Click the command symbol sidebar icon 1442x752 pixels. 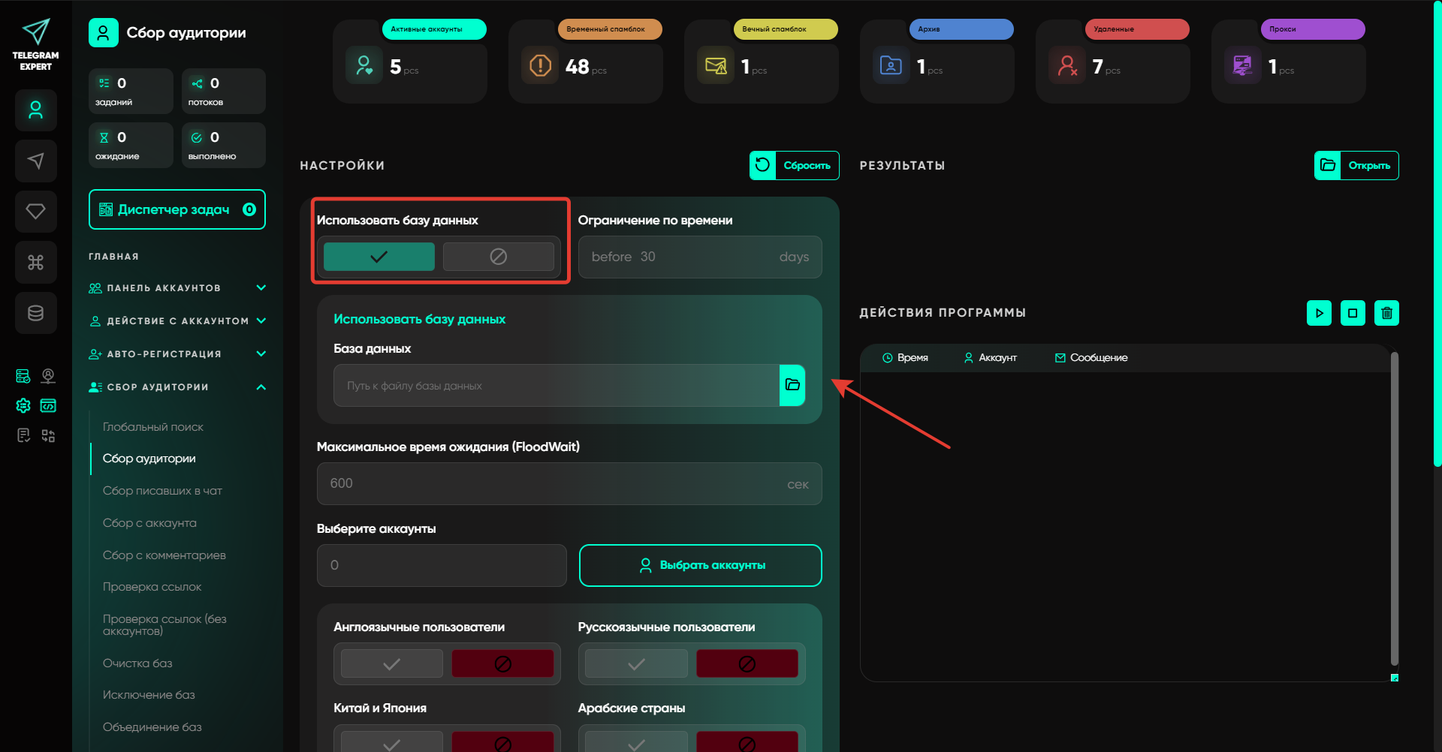pos(35,262)
